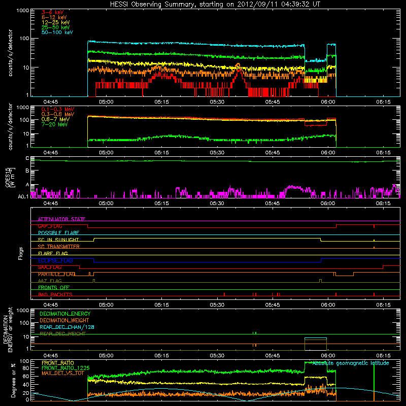Click the 80 tick on Degrees axis
Screen dimensions: 406x406
pyautogui.click(x=26, y=368)
